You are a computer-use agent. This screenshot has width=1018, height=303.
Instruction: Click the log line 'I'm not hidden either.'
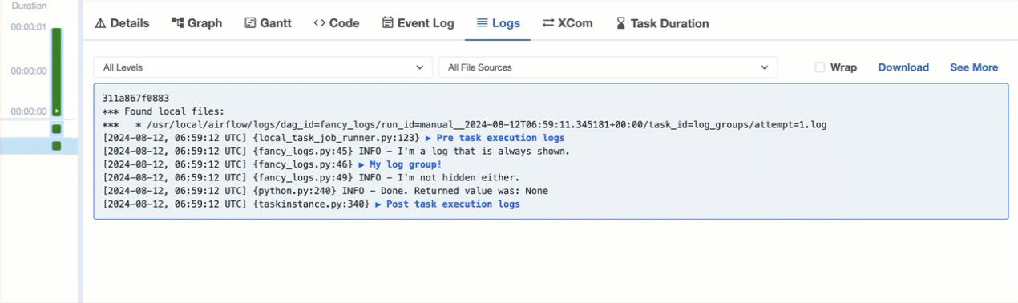point(311,177)
